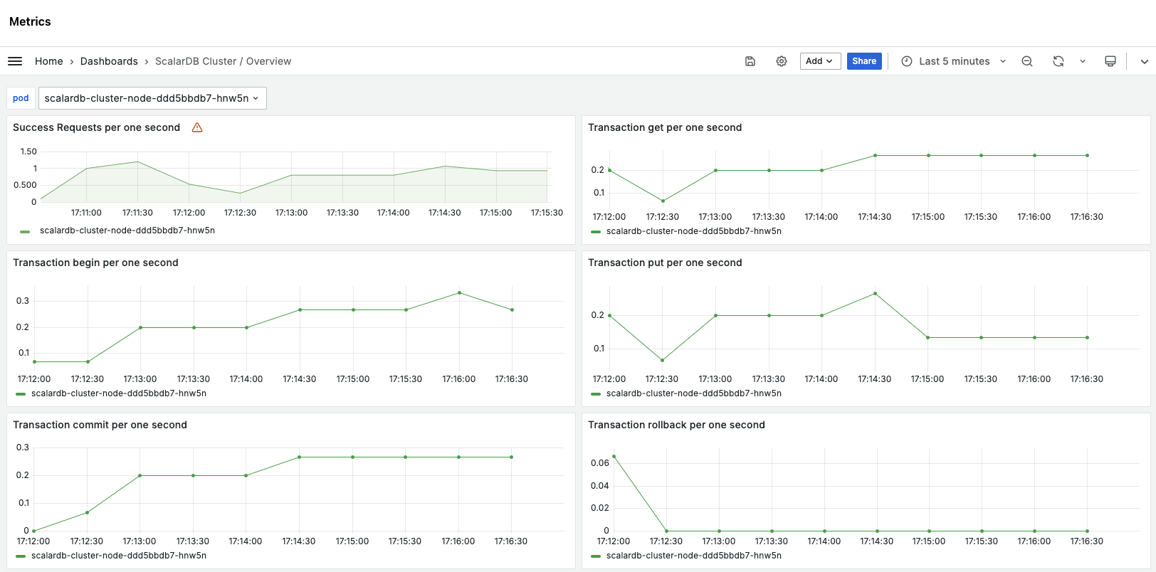Image resolution: width=1156 pixels, height=572 pixels.
Task: Select the pod variable dropdown
Action: click(x=152, y=98)
